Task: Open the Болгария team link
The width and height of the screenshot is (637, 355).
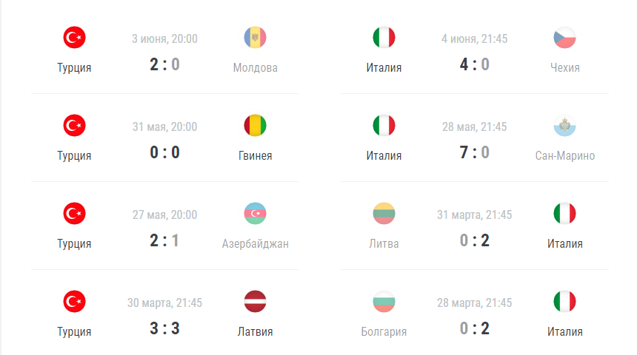Action: coord(384,332)
